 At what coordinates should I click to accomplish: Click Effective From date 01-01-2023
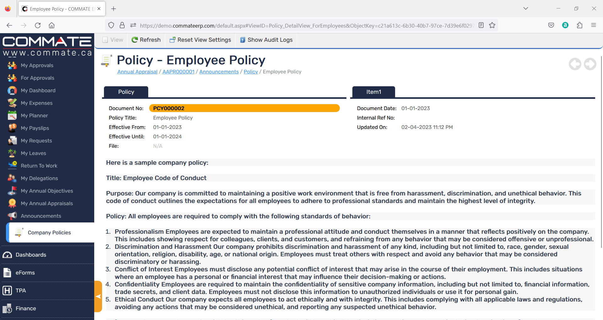(167, 127)
